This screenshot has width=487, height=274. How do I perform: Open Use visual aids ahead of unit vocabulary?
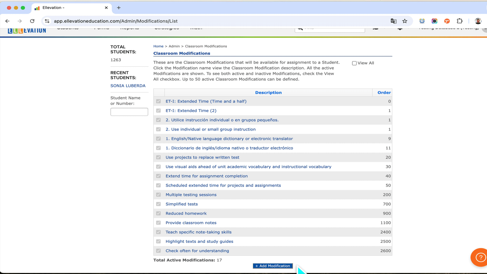(x=248, y=167)
